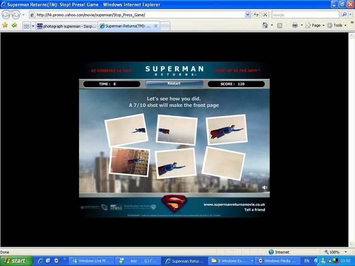This screenshot has height=266, width=355.
Task: Click into the Google search box
Action: click(305, 15)
